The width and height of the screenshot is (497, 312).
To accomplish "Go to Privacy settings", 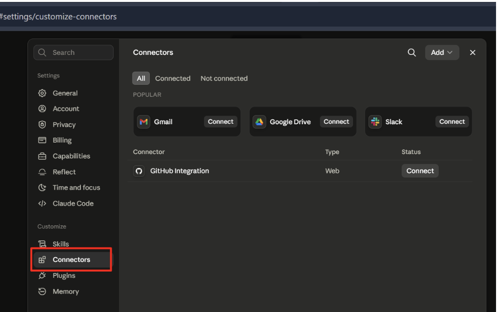I will 74,125.
